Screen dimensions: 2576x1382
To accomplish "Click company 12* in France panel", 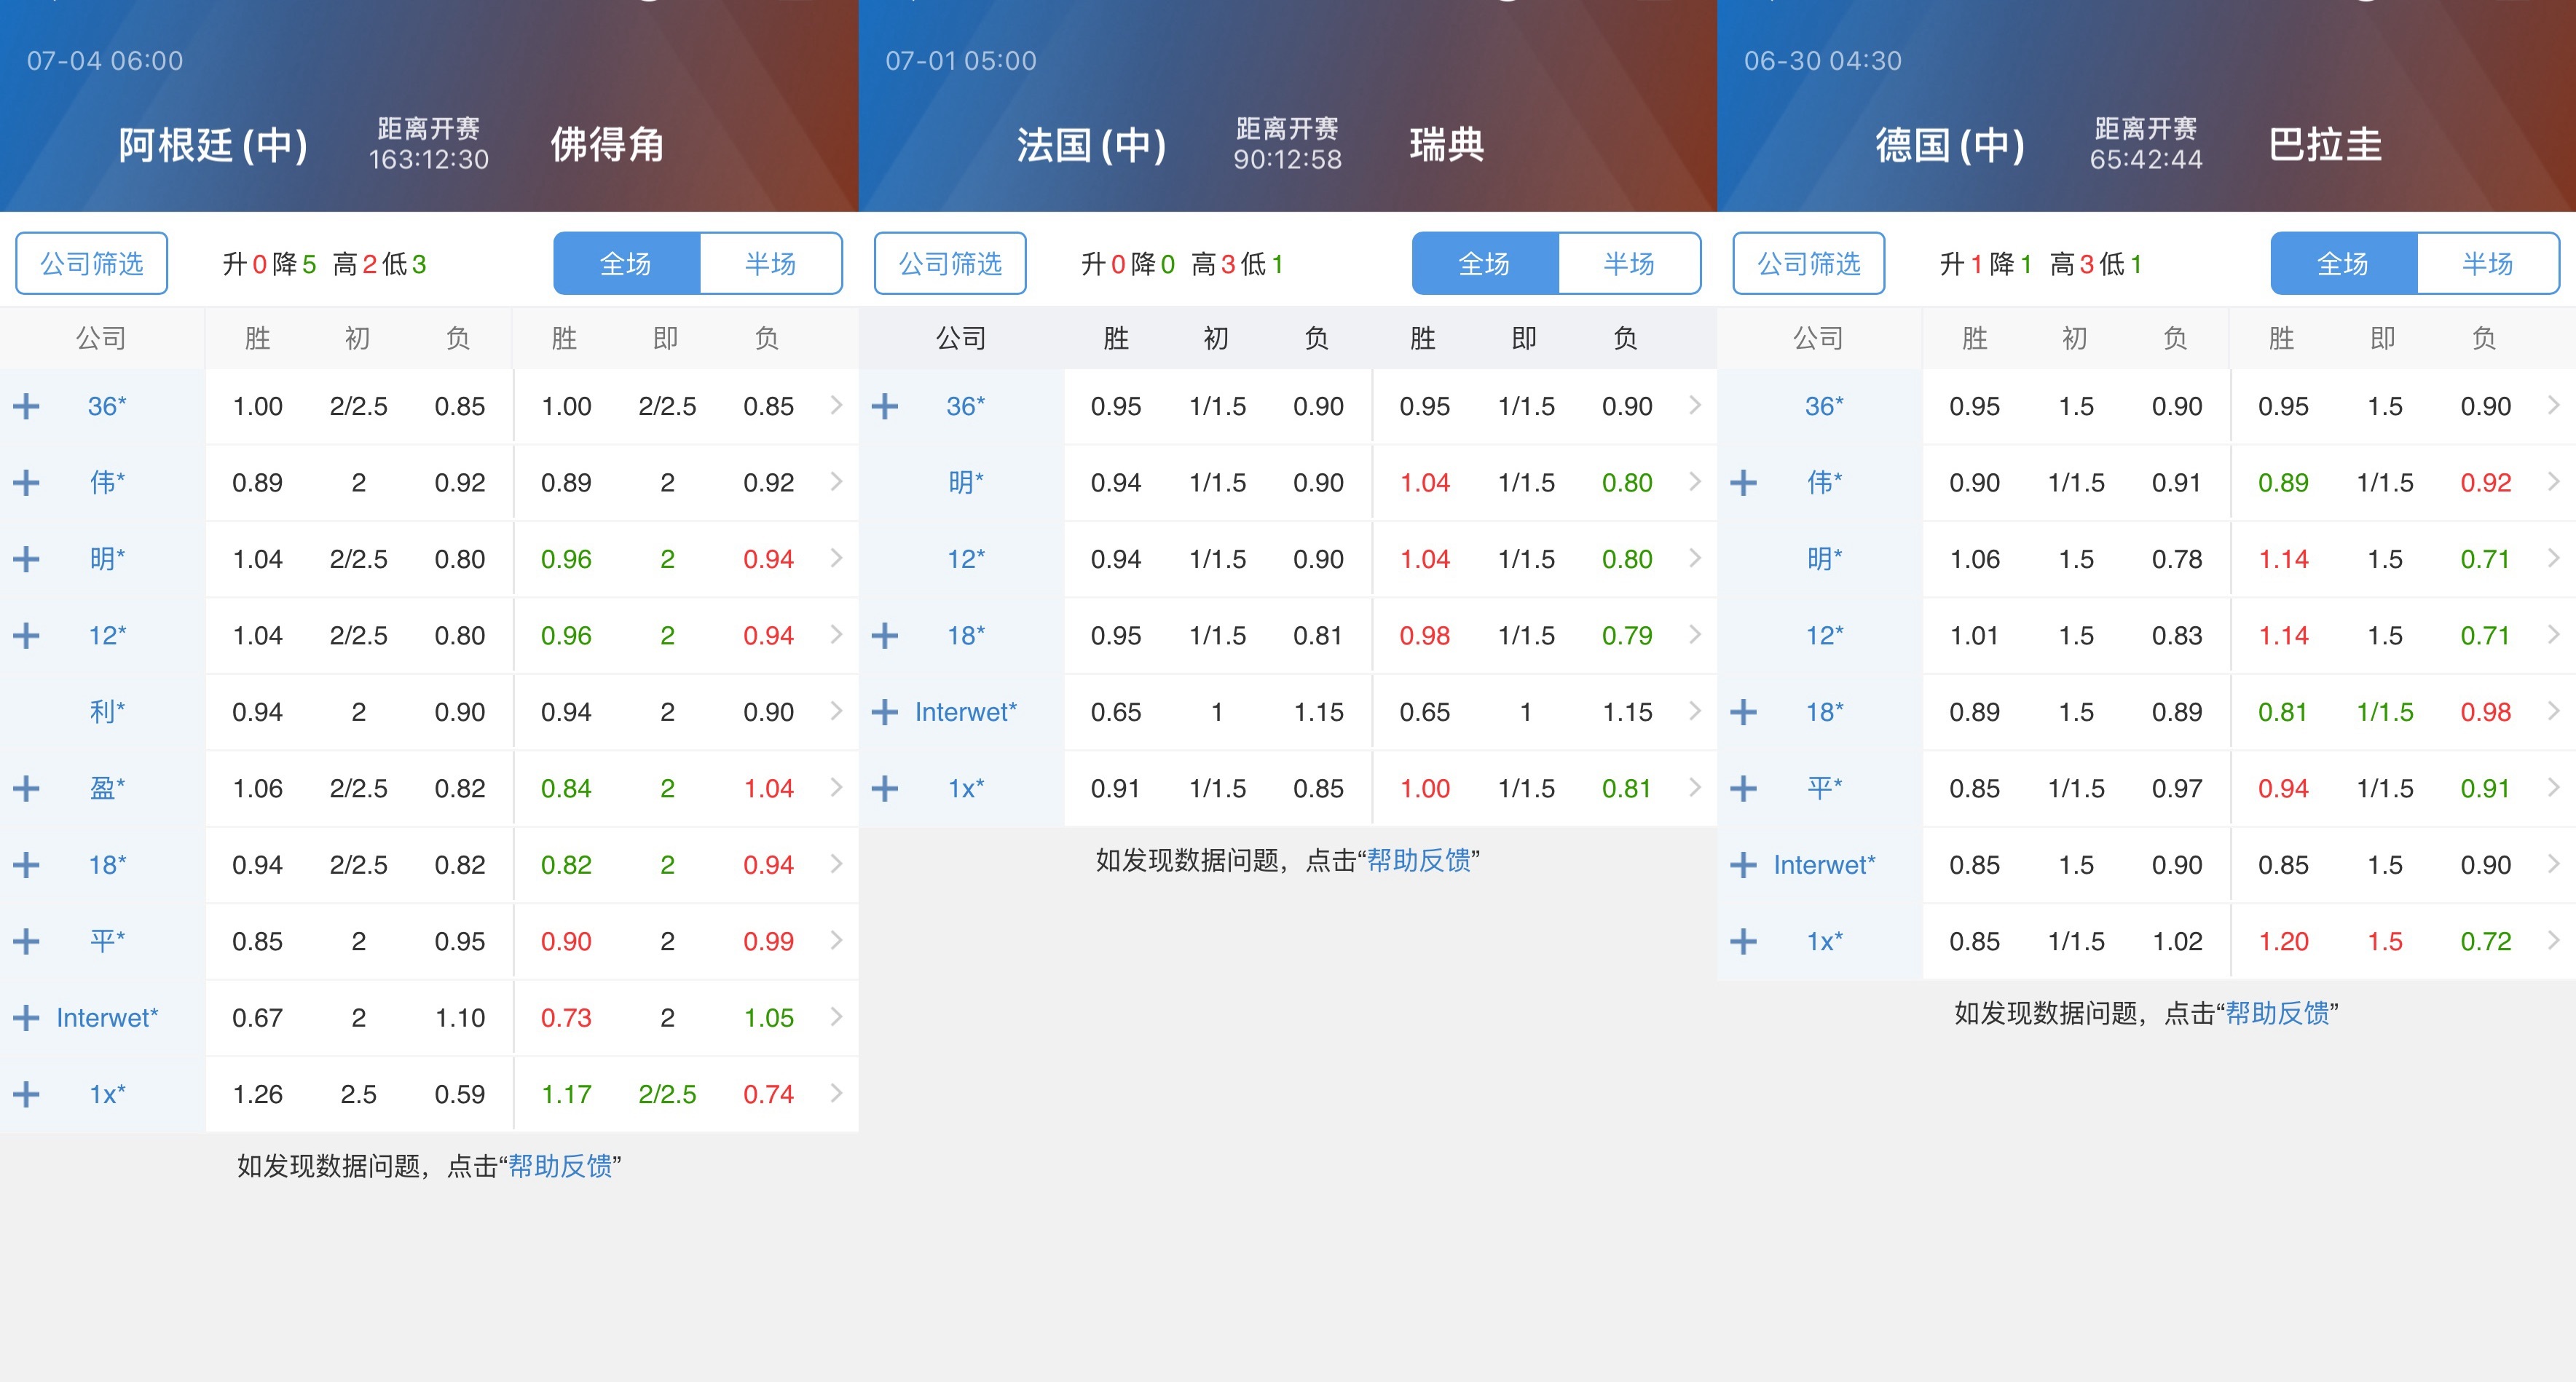I will [x=966, y=559].
